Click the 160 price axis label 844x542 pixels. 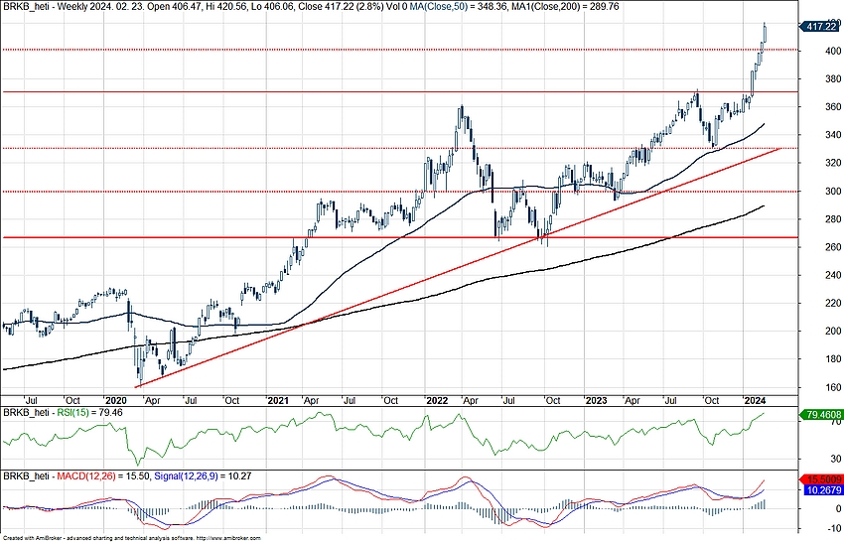click(x=834, y=387)
